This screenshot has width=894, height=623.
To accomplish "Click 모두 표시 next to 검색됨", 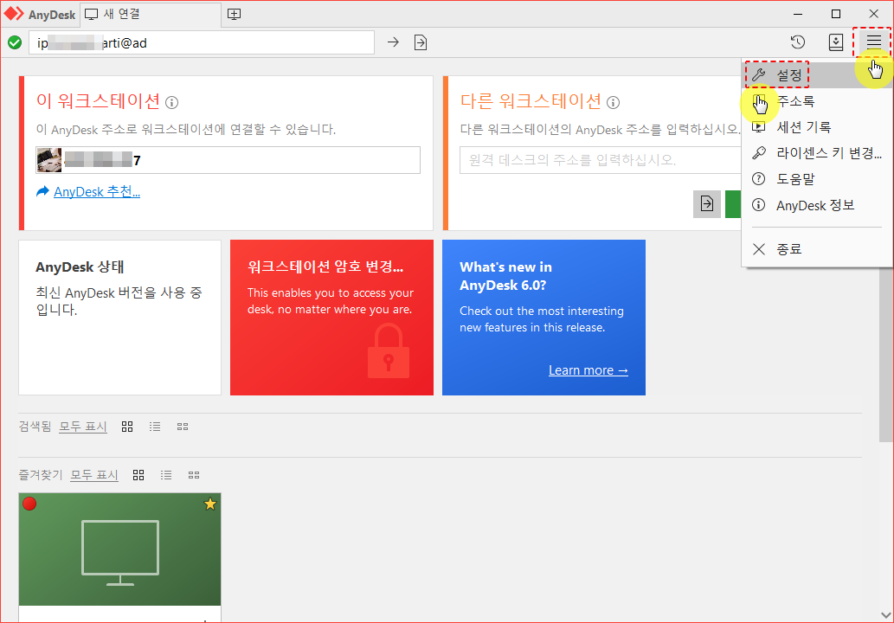I will click(x=83, y=427).
